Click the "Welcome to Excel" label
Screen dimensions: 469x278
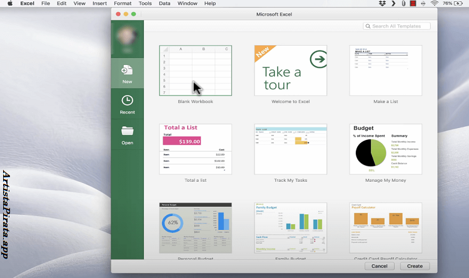[290, 102]
